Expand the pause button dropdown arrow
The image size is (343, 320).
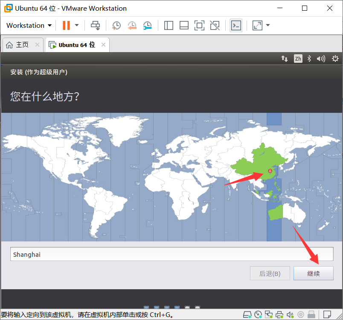[x=77, y=26]
